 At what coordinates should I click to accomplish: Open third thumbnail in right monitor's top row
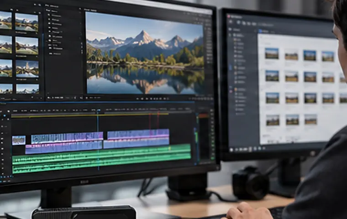tap(310, 55)
